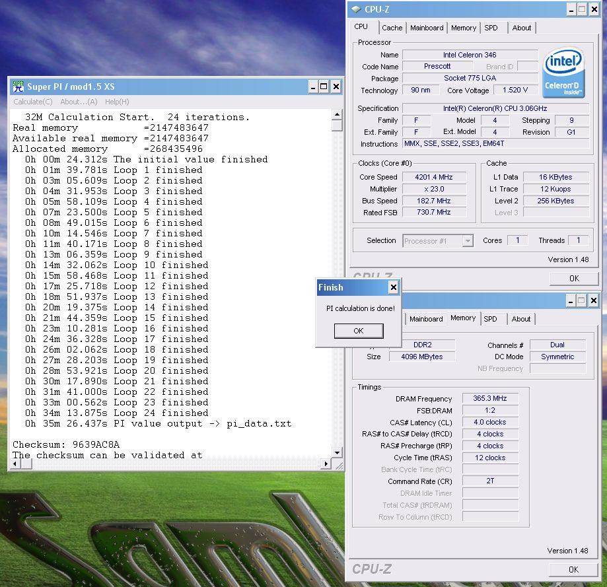
Task: Open the About...(A) menu in Super PI
Action: click(79, 102)
